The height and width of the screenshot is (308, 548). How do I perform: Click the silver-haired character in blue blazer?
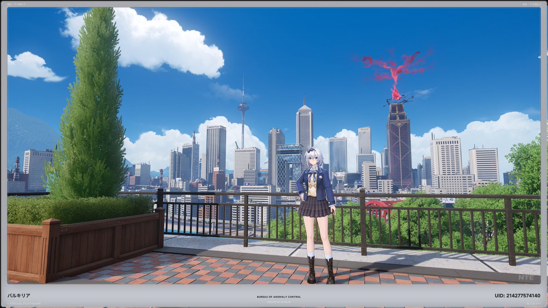point(316,215)
